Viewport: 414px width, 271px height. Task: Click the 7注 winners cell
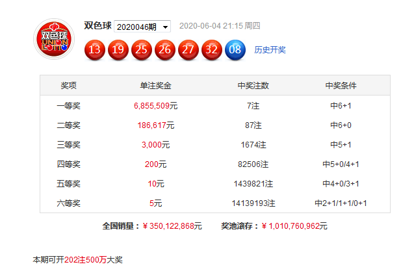click(x=253, y=106)
